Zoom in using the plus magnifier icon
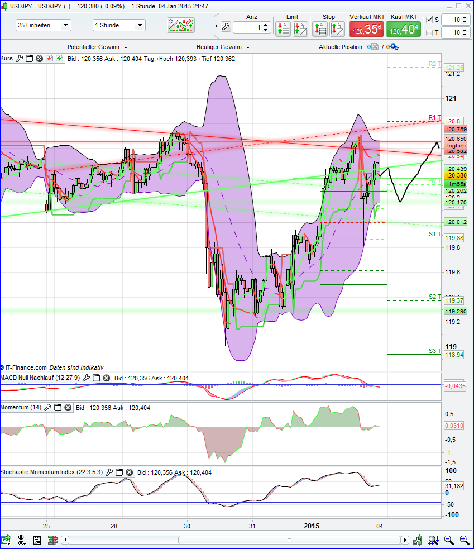This screenshot has height=549, width=474. pos(464,540)
